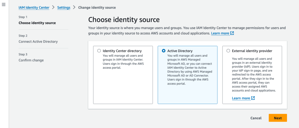Click the external link icon beside top Learn more
The width and height of the screenshot is (299, 128).
[x=232, y=33]
